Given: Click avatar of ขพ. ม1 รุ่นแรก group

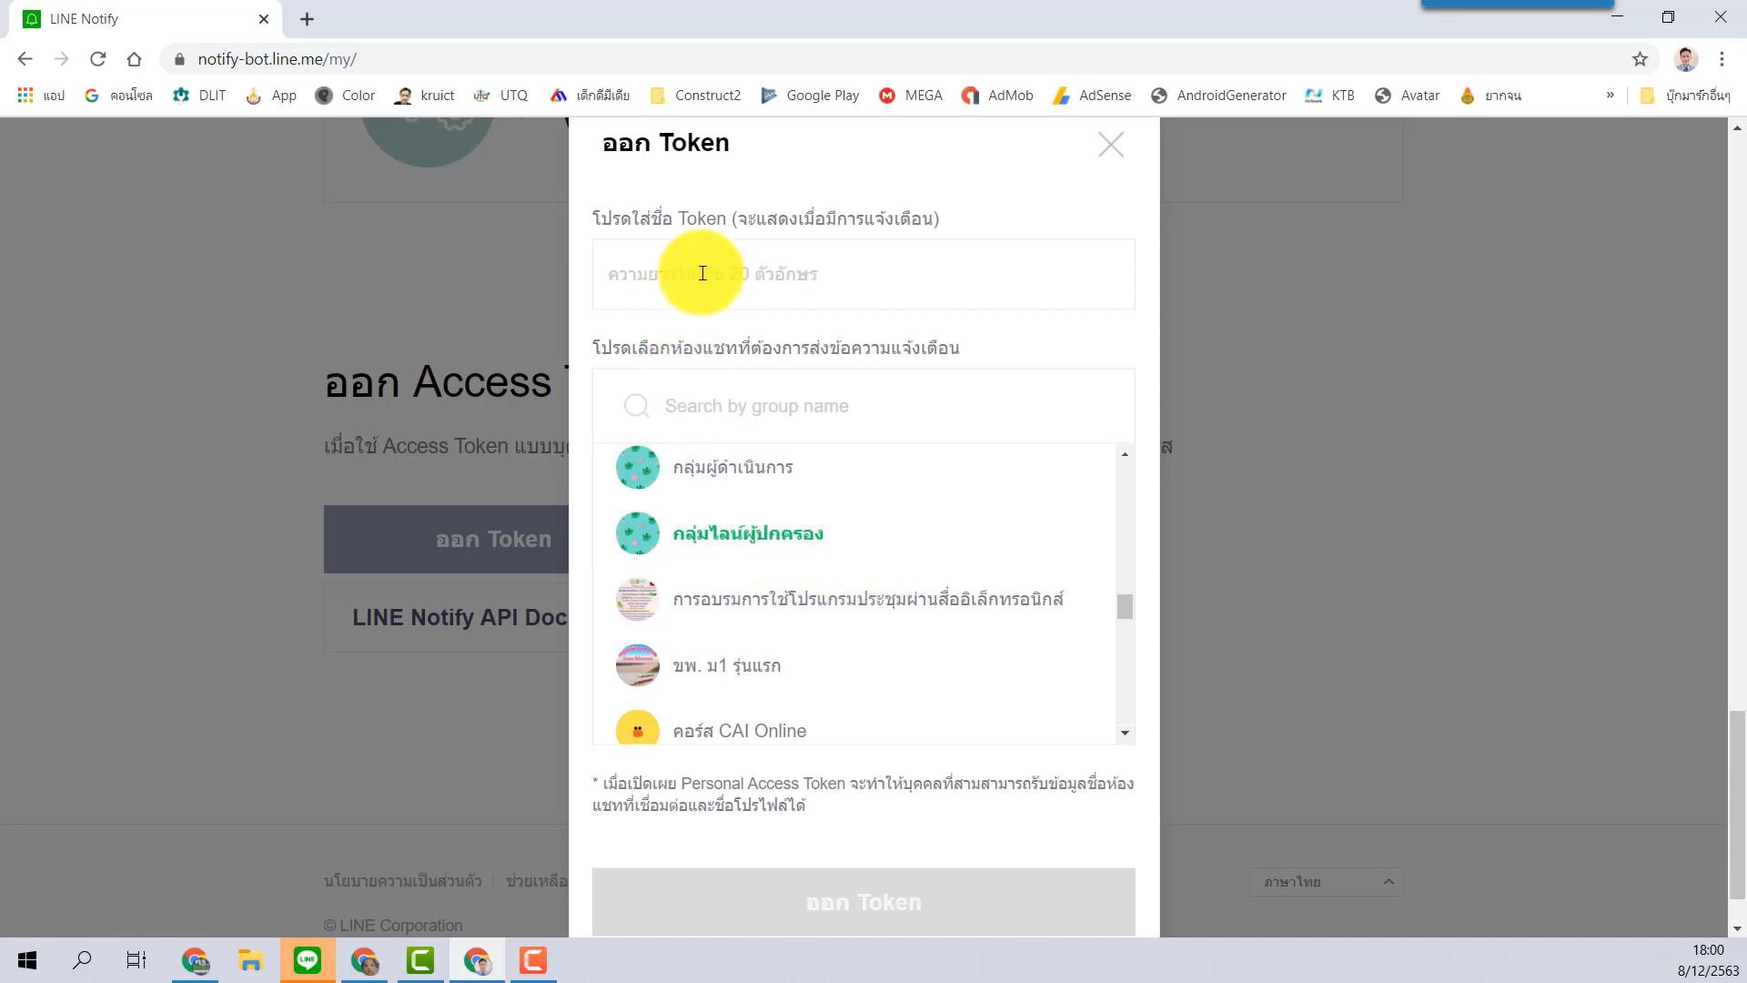Looking at the screenshot, I should click(637, 665).
